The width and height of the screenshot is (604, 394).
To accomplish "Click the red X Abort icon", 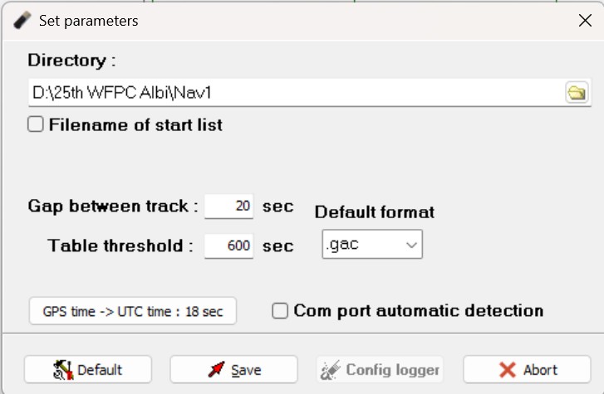I will pos(507,370).
